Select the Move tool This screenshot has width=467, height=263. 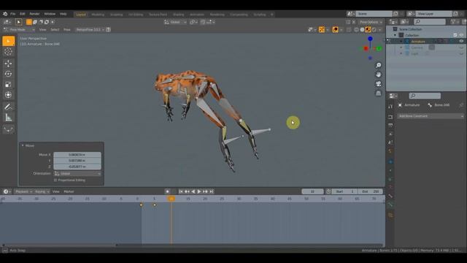8,64
